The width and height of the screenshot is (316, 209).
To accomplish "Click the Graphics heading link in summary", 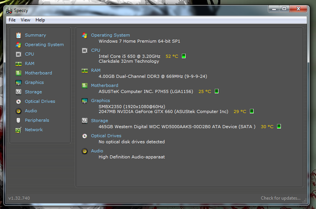I will [100, 100].
